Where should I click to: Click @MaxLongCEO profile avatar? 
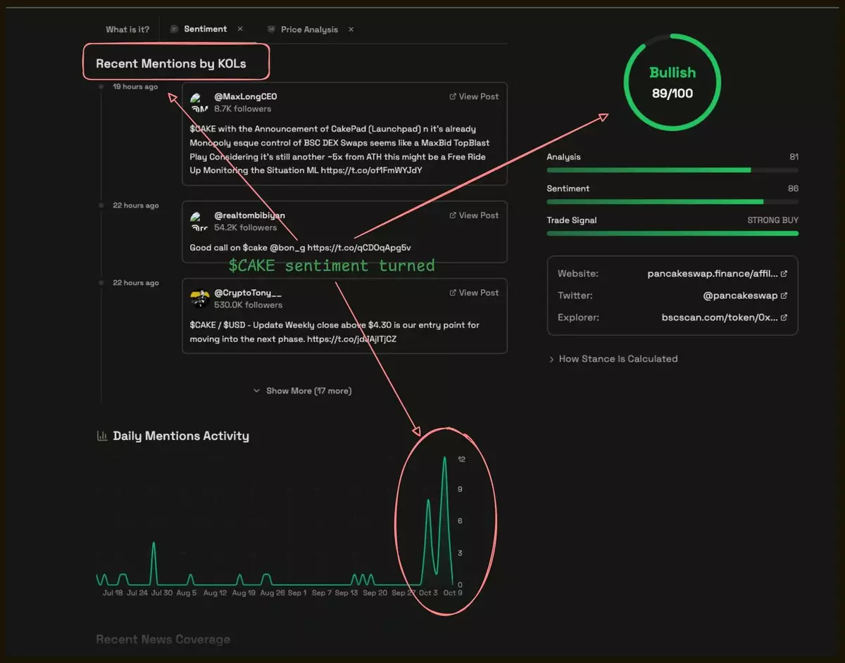pyautogui.click(x=199, y=103)
